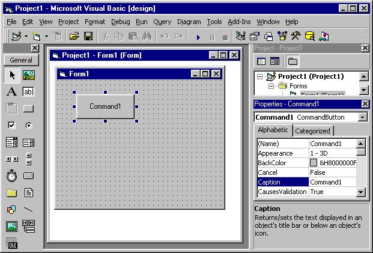Open Visual Component Manager toolbar icon
This screenshot has height=253, width=373.
click(324, 37)
